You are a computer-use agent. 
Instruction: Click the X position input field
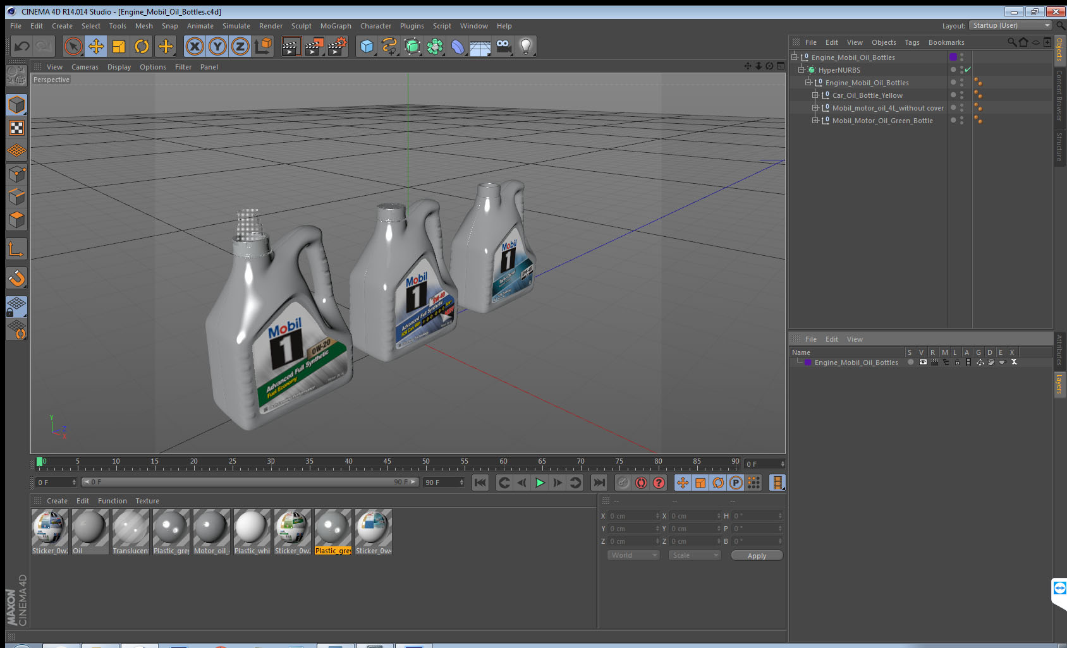pos(633,516)
